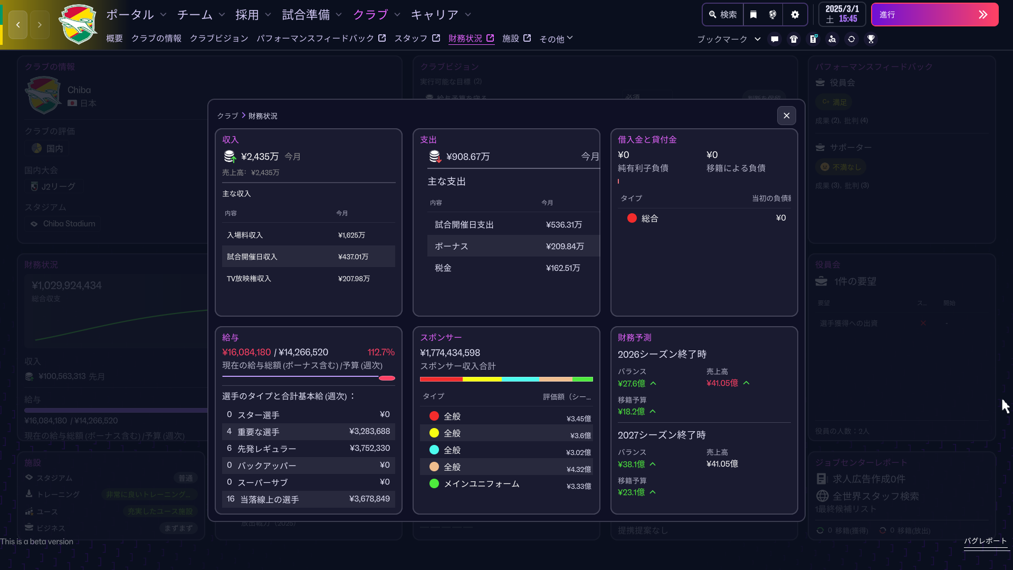Expand the その他 submenu

point(556,39)
